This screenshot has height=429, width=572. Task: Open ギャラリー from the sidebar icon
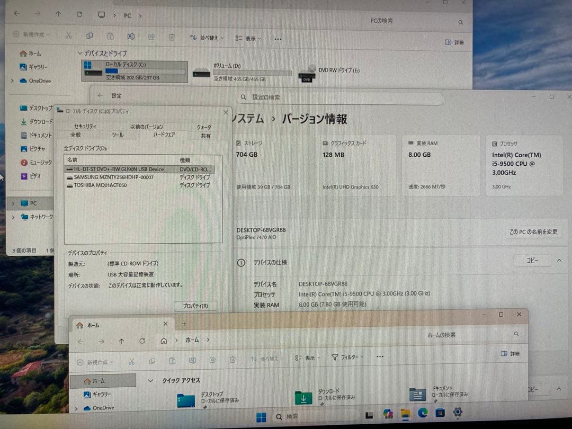(24, 67)
